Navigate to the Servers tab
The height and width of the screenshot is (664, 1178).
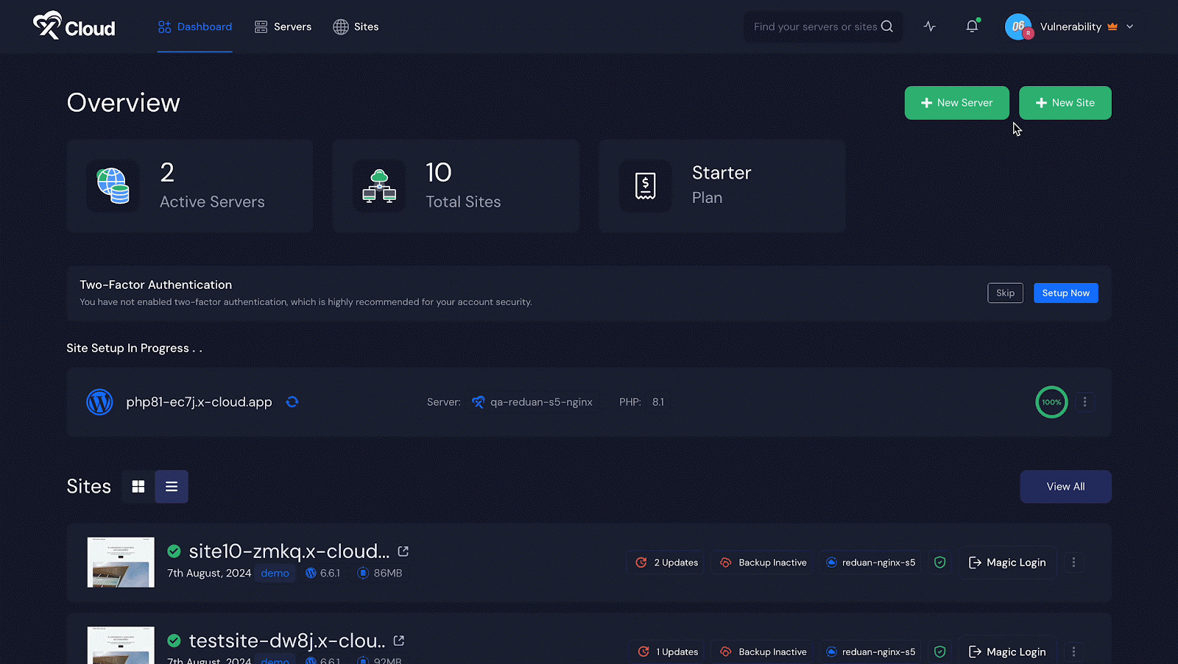click(283, 26)
